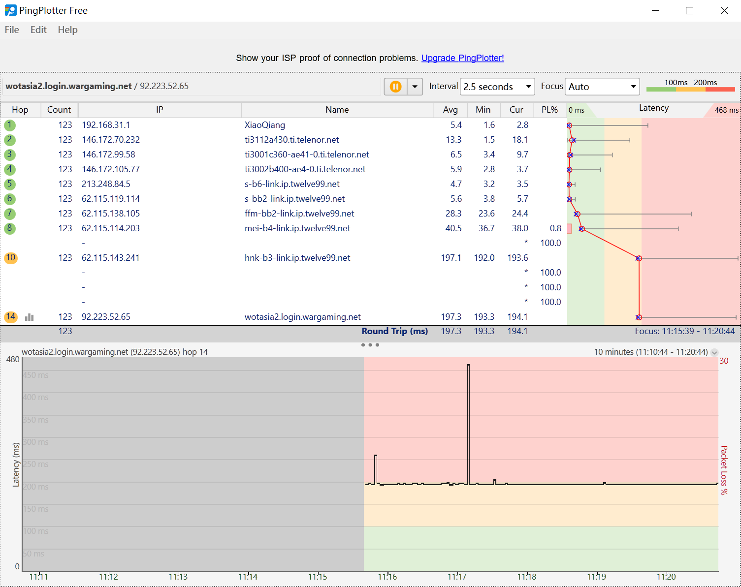Click the Avg column header

click(450, 110)
